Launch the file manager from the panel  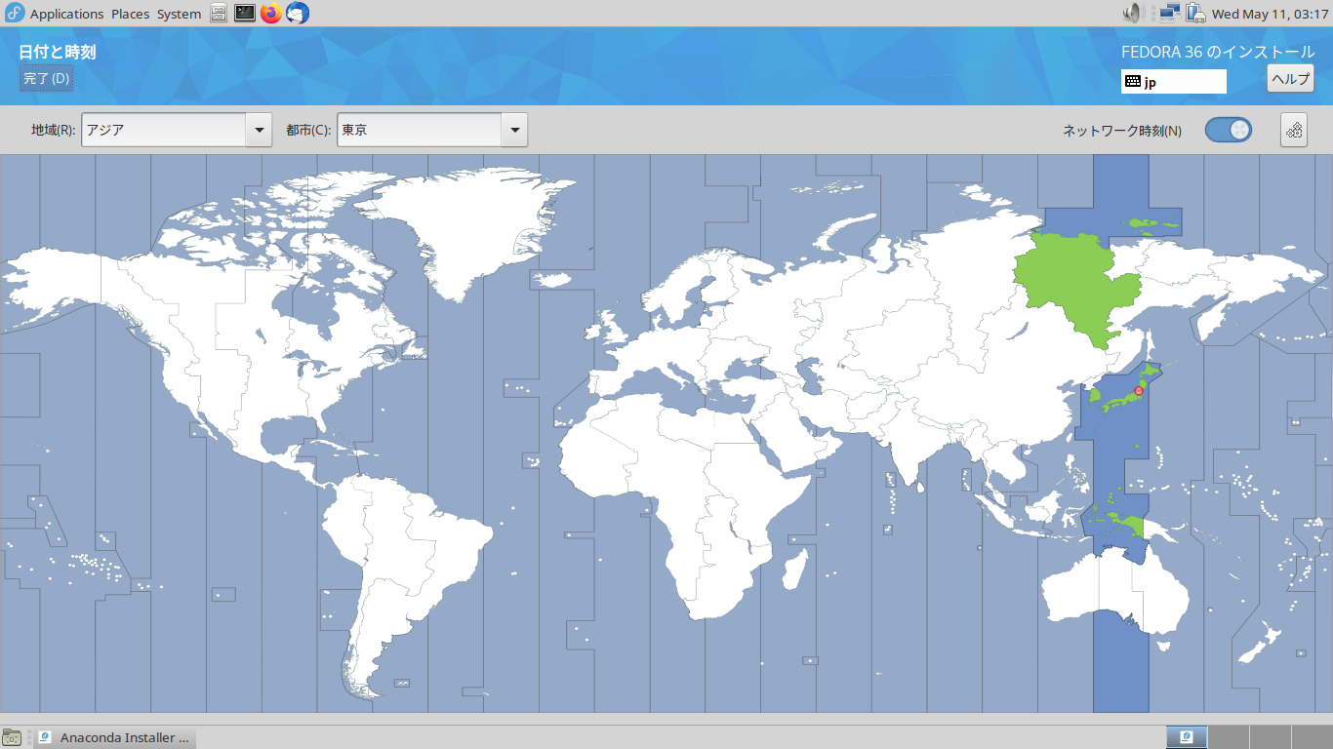219,14
